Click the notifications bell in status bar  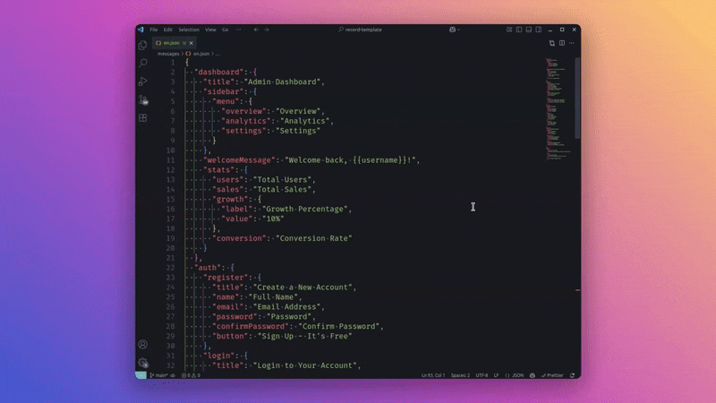pos(573,375)
